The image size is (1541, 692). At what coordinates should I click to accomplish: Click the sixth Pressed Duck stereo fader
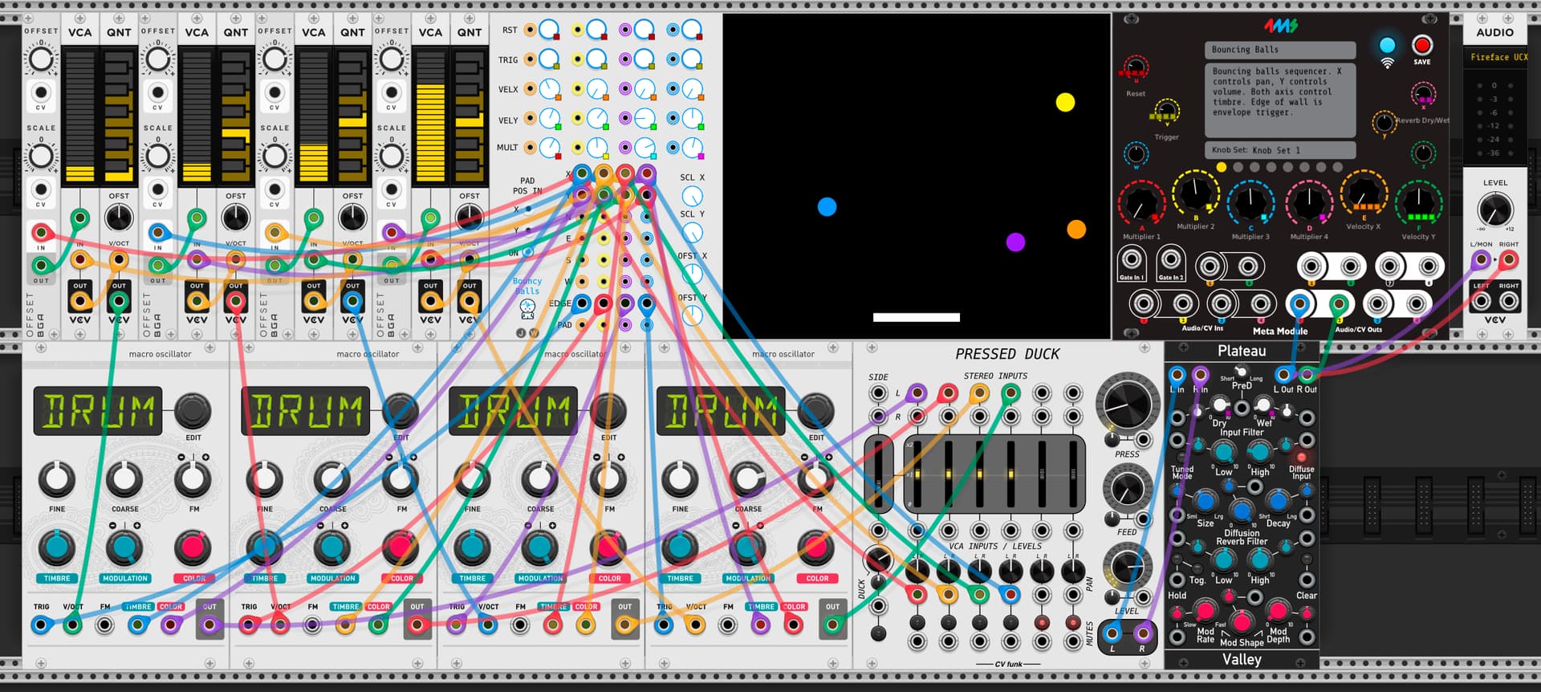coord(1073,474)
